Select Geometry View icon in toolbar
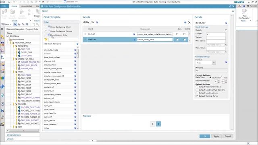 23,24
